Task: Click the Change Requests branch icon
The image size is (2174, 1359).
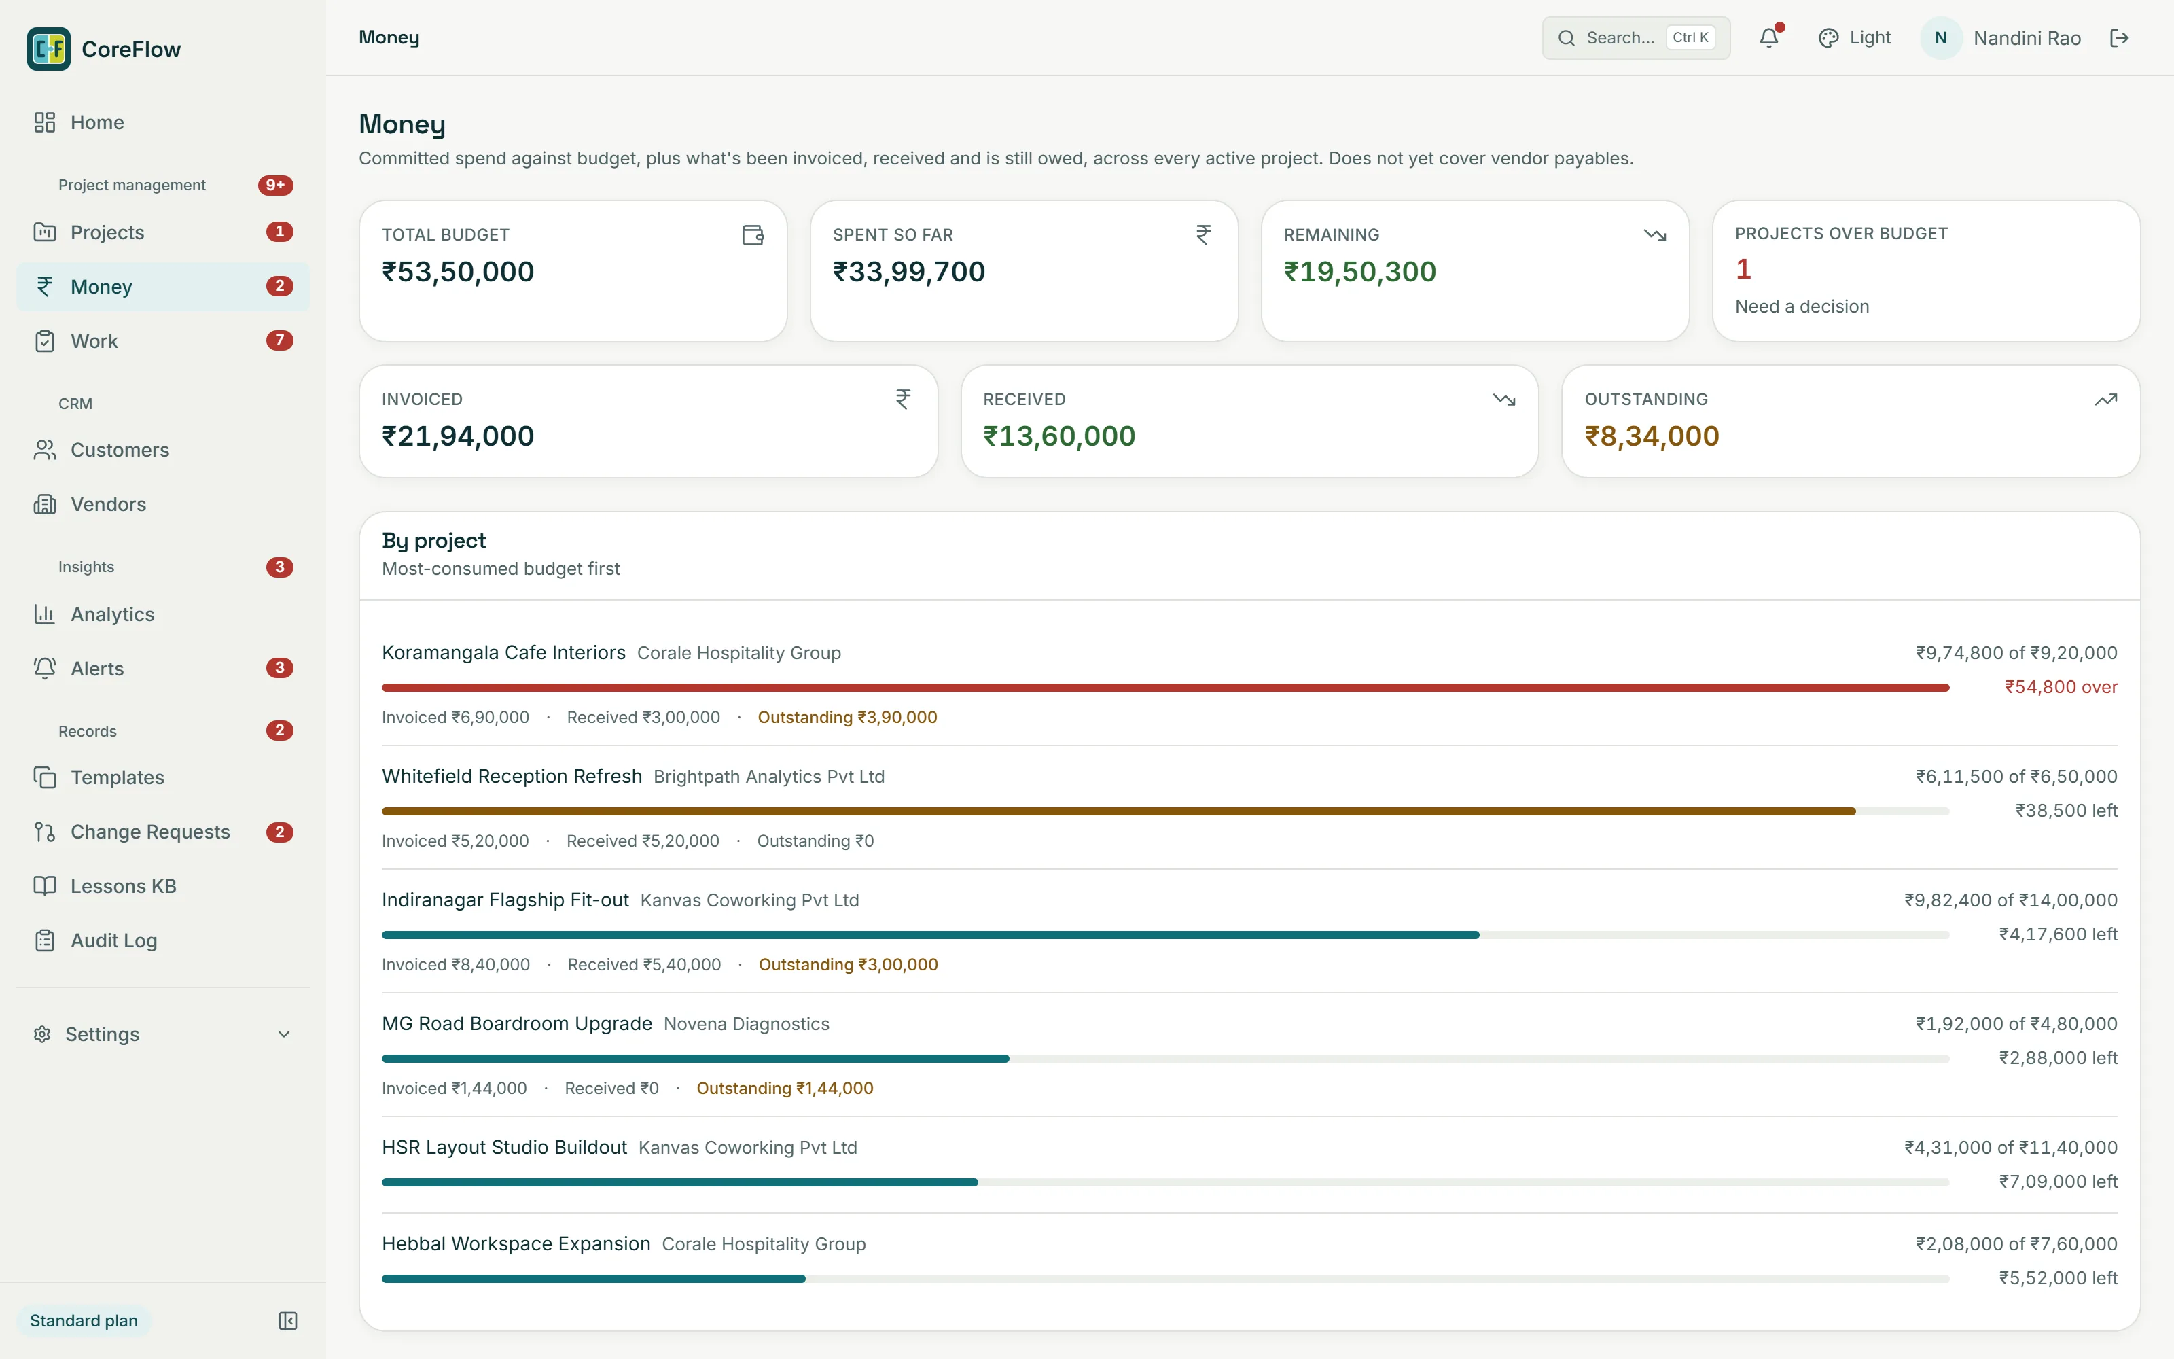Action: point(45,832)
